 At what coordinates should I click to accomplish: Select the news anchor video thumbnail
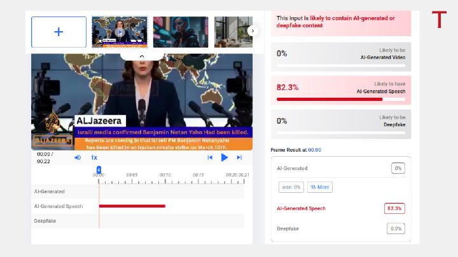pyautogui.click(x=120, y=32)
